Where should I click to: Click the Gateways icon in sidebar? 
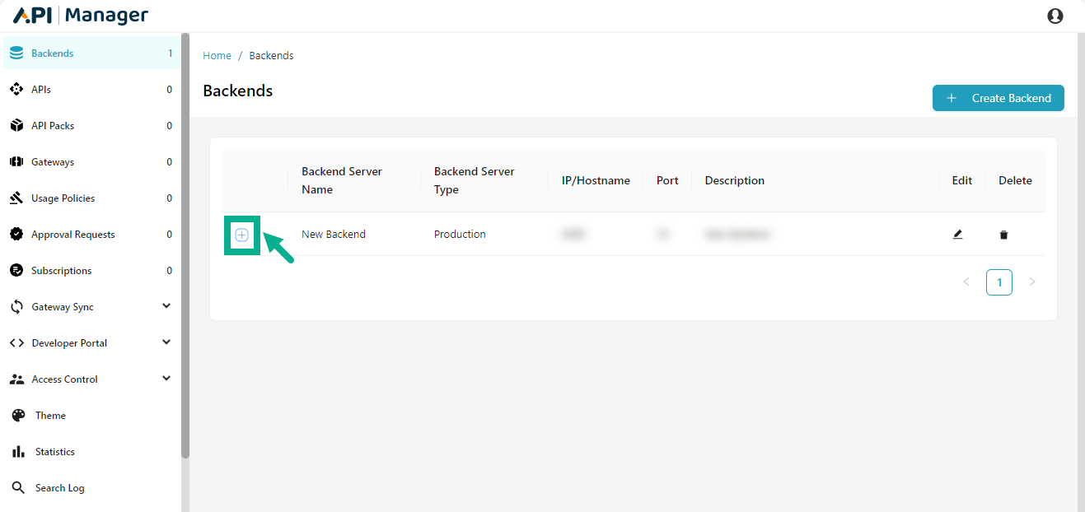[16, 162]
